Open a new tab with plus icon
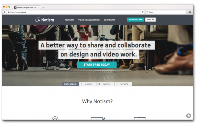The height and width of the screenshot is (124, 200). pos(43,8)
